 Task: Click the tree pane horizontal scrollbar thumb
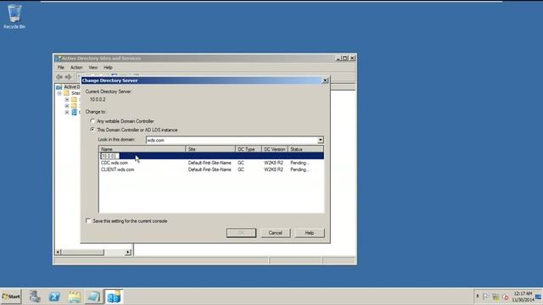coord(82,252)
